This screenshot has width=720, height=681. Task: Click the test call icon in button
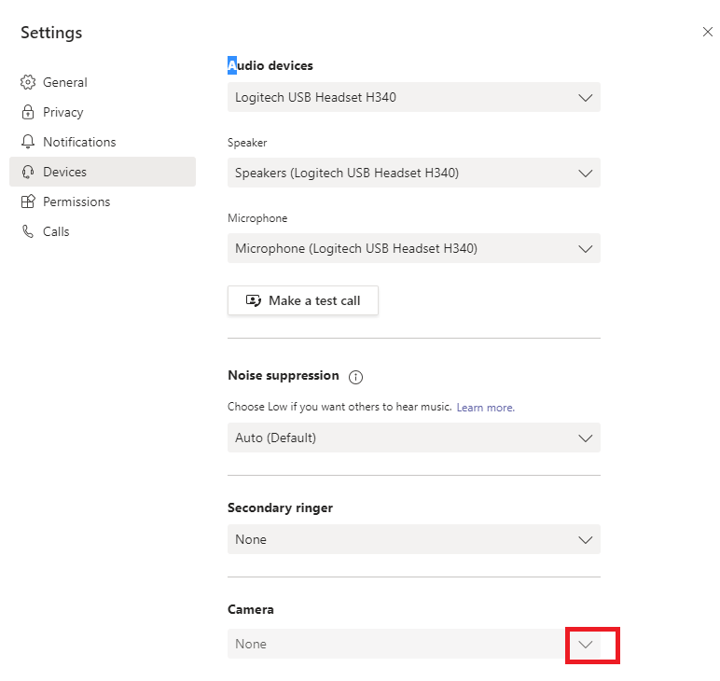point(254,300)
